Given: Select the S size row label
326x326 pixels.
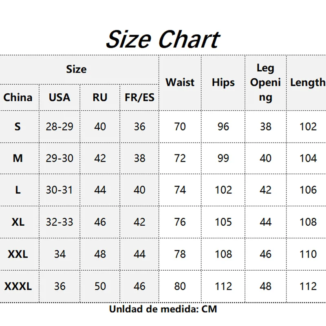Looking at the screenshot, I should tap(18, 126).
